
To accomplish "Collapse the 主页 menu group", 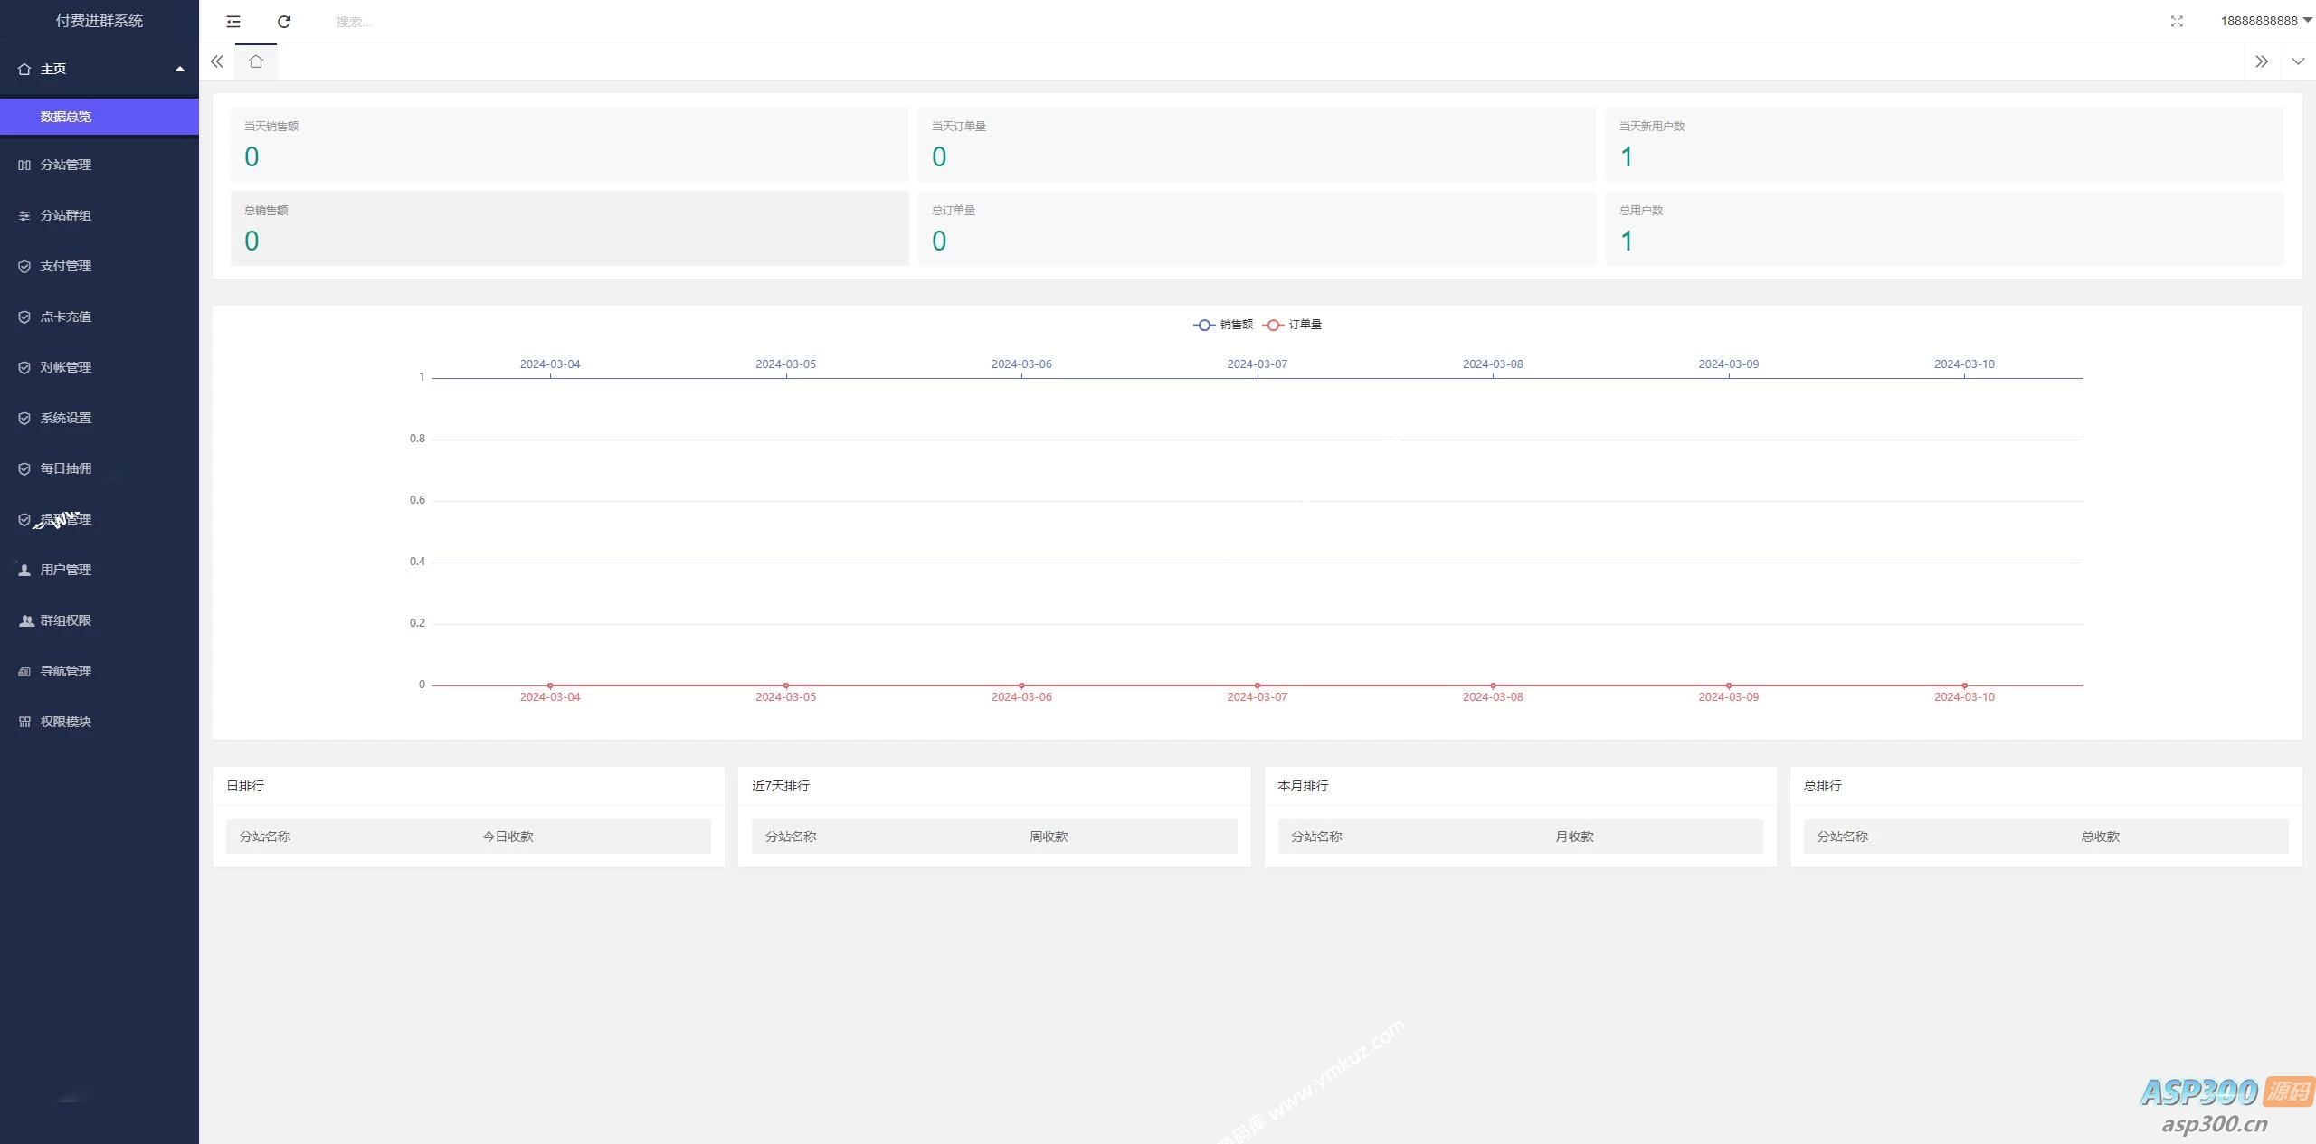I will tap(100, 69).
